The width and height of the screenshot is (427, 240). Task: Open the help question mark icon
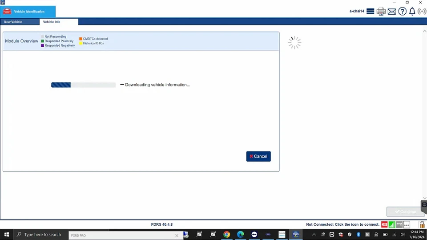402,11
